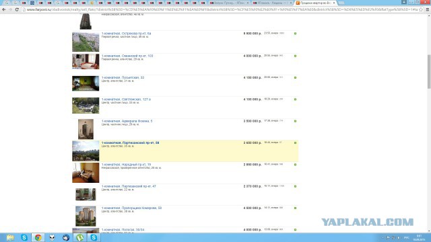View photo thumbnail of Партизанский пр-кт, 47

[x=86, y=194]
